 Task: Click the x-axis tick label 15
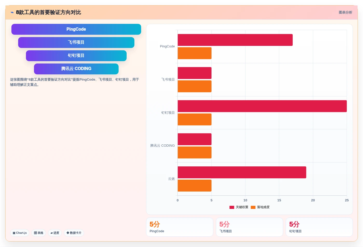click(x=279, y=200)
